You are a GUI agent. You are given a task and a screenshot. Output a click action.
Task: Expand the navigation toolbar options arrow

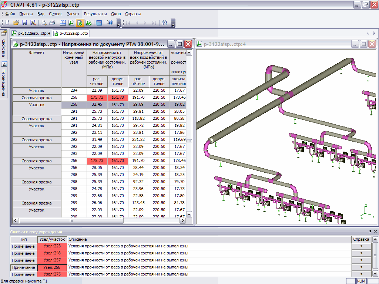pyautogui.click(x=173, y=24)
